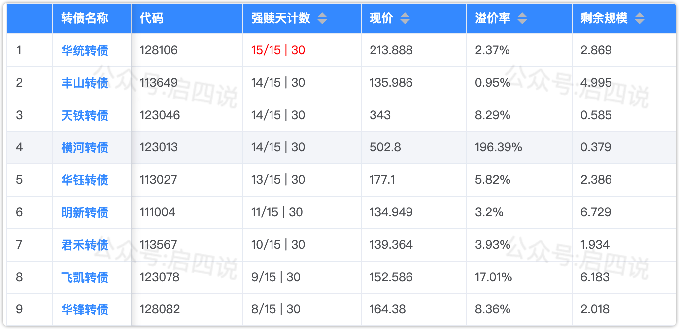This screenshot has height=329, width=679.
Task: Click bond code 128106 cell
Action: tap(159, 50)
